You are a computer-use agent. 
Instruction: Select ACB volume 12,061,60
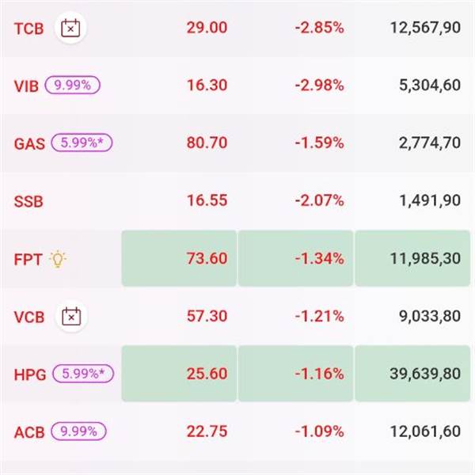pyautogui.click(x=425, y=431)
